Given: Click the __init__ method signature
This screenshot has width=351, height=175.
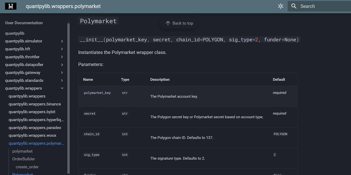Looking at the screenshot, I should (x=189, y=40).
